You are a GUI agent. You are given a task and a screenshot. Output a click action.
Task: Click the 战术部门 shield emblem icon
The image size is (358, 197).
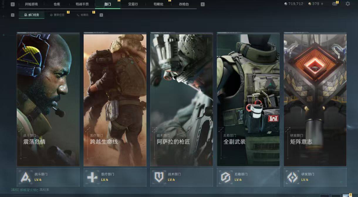click(159, 177)
